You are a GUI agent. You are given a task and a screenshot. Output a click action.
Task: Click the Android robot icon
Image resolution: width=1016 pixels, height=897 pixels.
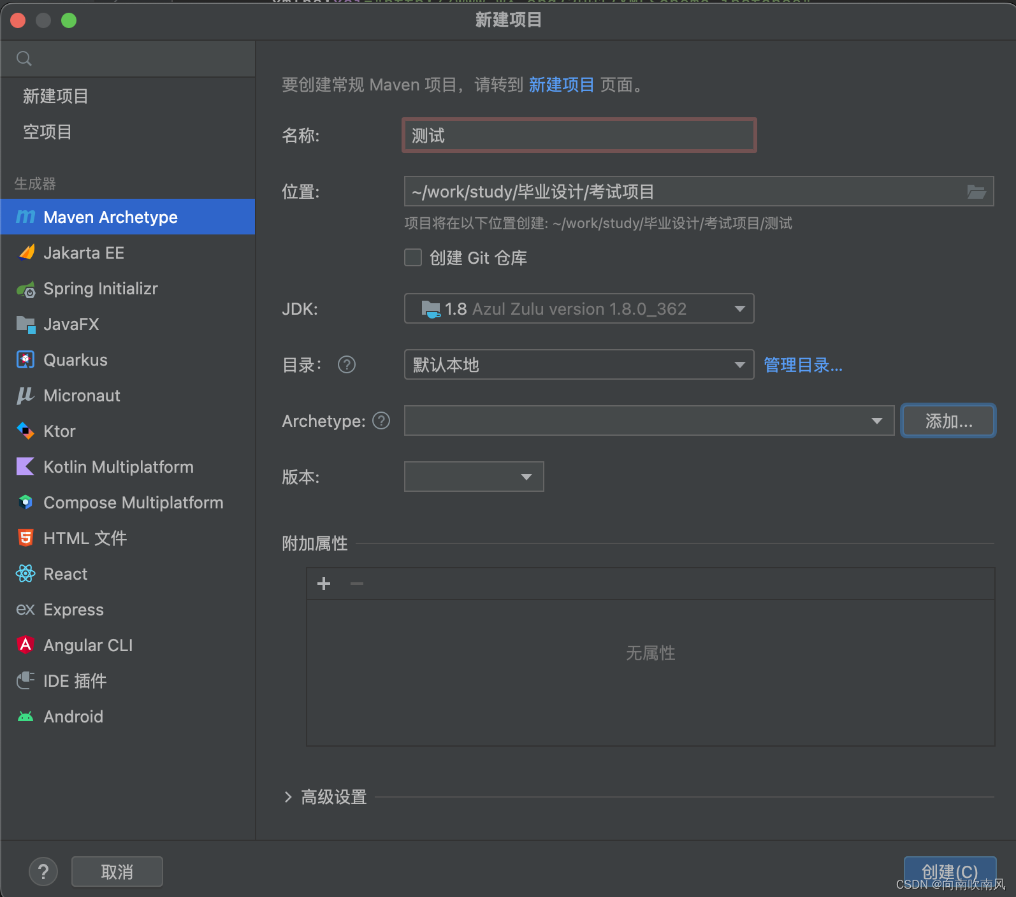[25, 717]
